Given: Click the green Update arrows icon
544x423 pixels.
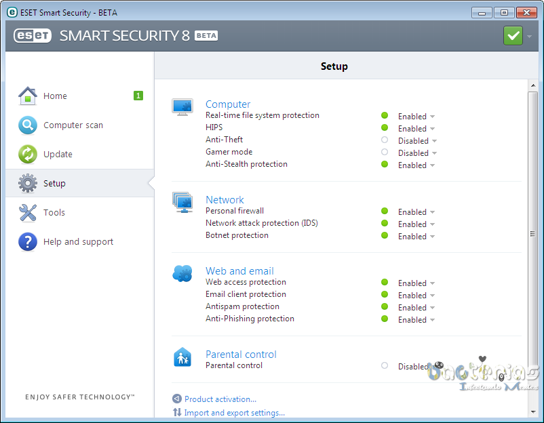Looking at the screenshot, I should [27, 154].
